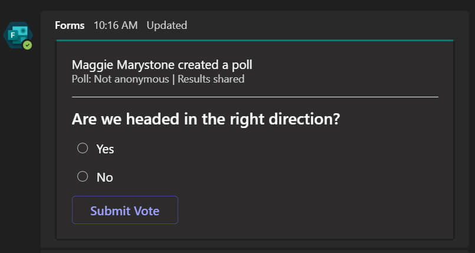Viewport: 475px width, 253px height.
Task: Click the horizontal divider above the question
Action: pos(255,96)
